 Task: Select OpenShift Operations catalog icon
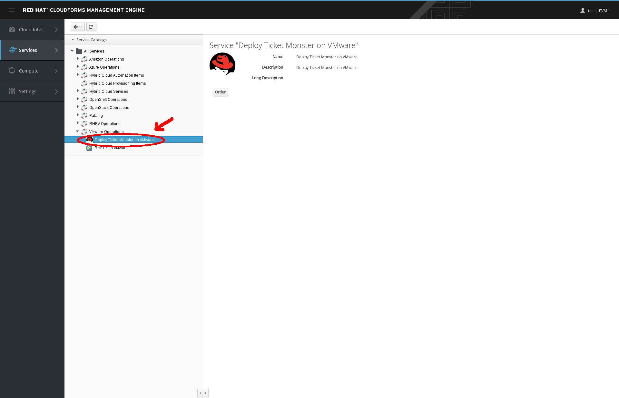pyautogui.click(x=84, y=100)
